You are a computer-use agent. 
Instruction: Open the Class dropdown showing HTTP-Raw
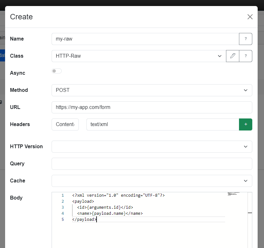(139, 56)
